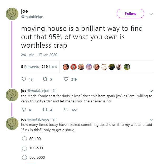158x164 pixels.
Task: Open the 2:41 AM - 17 Jan 2020 timestamp
Action: [39, 55]
